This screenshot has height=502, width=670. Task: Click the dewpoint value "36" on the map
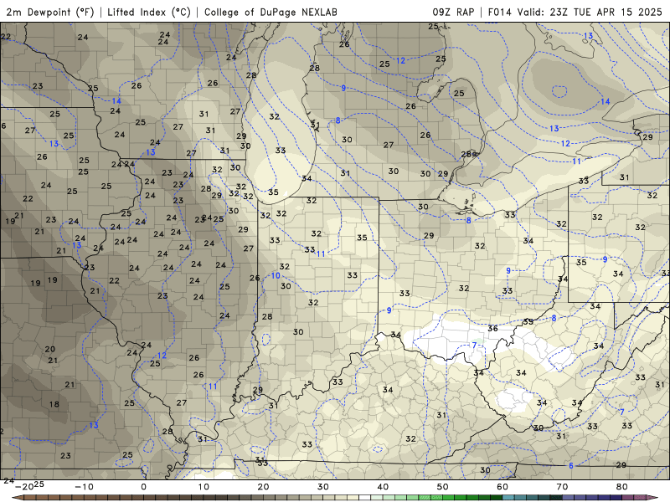492,328
